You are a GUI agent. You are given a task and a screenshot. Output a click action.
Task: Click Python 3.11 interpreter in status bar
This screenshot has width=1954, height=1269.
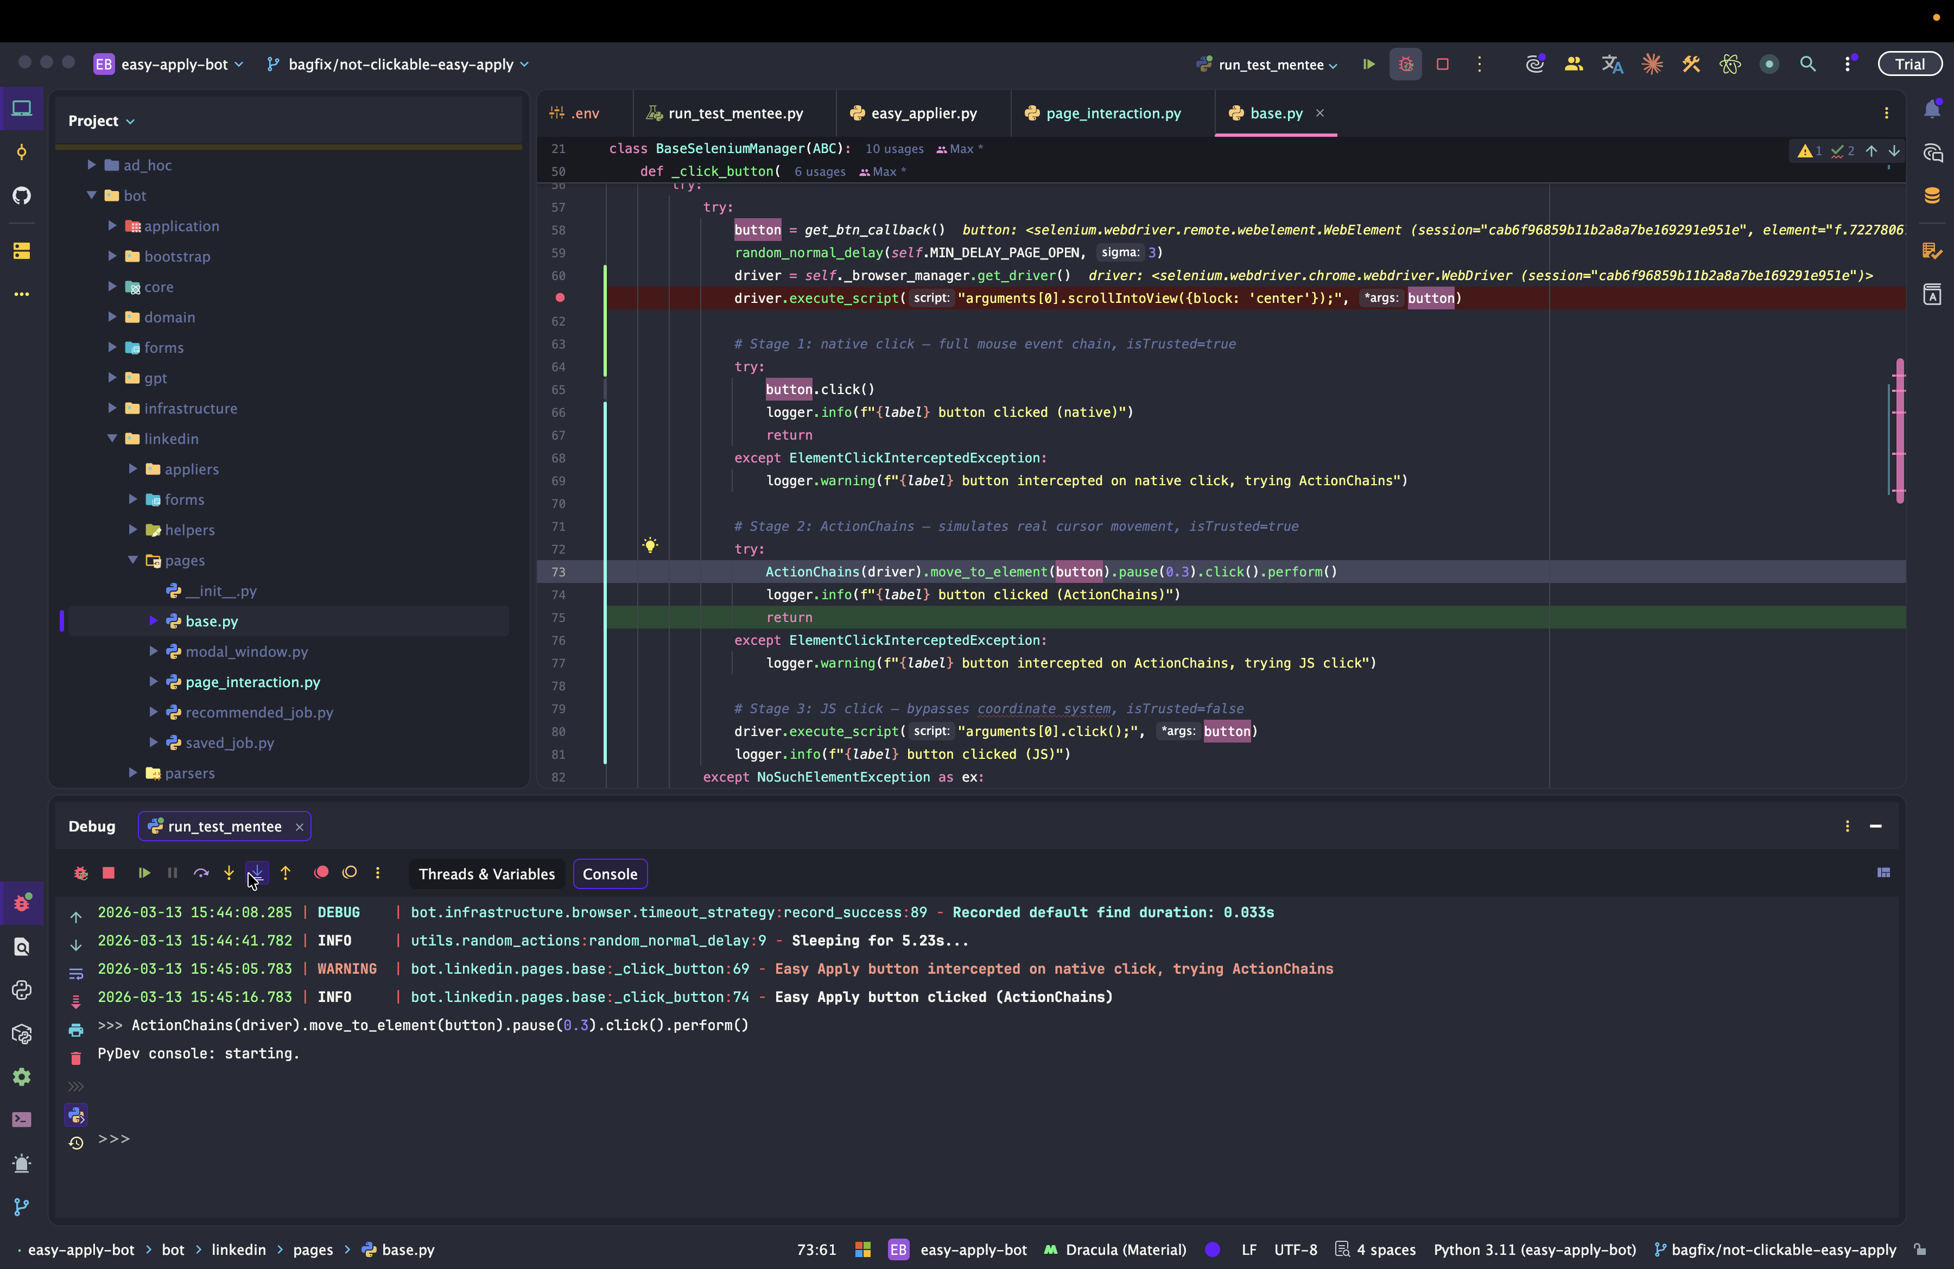(x=1534, y=1249)
